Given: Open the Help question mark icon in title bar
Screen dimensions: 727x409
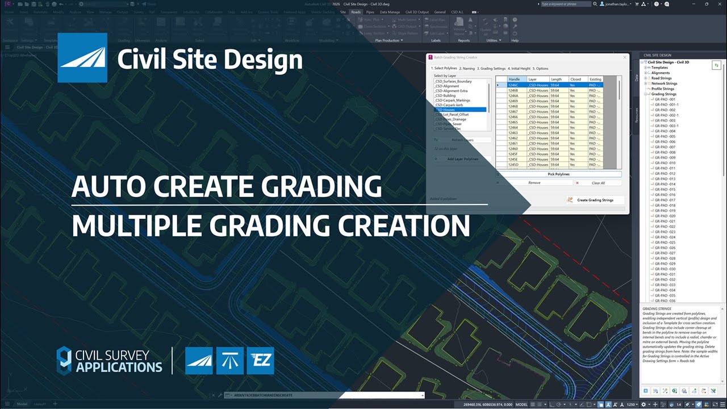Looking at the screenshot, I should [x=657, y=4].
